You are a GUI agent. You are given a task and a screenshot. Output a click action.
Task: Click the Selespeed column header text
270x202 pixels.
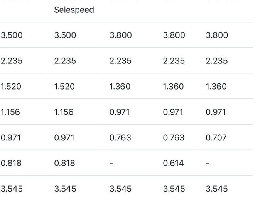(x=74, y=10)
